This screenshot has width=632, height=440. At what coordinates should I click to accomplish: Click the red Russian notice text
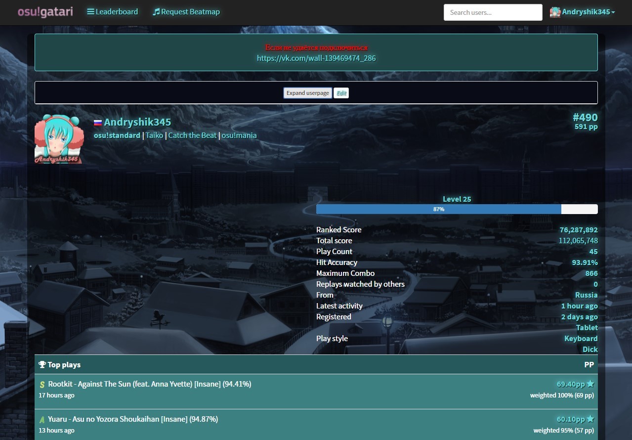click(316, 47)
